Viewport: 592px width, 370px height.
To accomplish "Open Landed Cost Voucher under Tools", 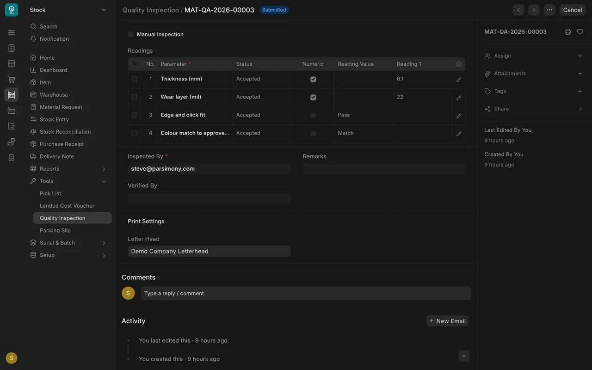I will coord(67,206).
